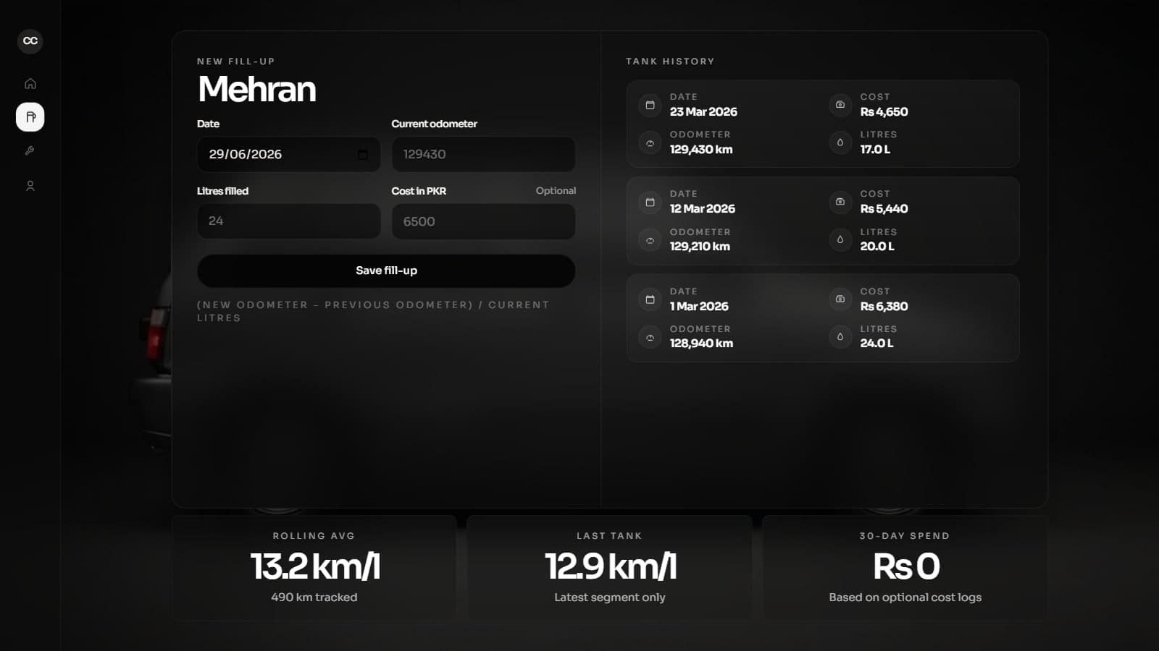Click the CC logo in the sidebar
This screenshot has height=651, width=1159.
click(x=30, y=41)
